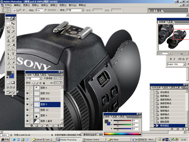Click the foreground color swatch in toolbox
The height and width of the screenshot is (142, 189).
tap(9, 73)
